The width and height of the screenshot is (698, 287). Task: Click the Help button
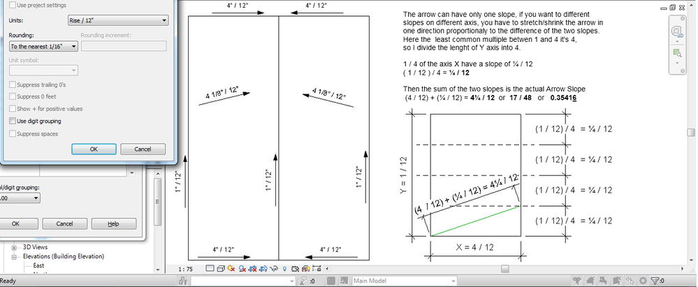pyautogui.click(x=113, y=224)
